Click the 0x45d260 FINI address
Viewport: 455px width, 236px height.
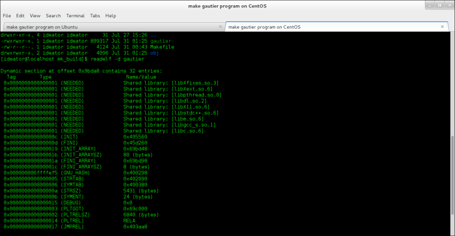[x=135, y=143]
